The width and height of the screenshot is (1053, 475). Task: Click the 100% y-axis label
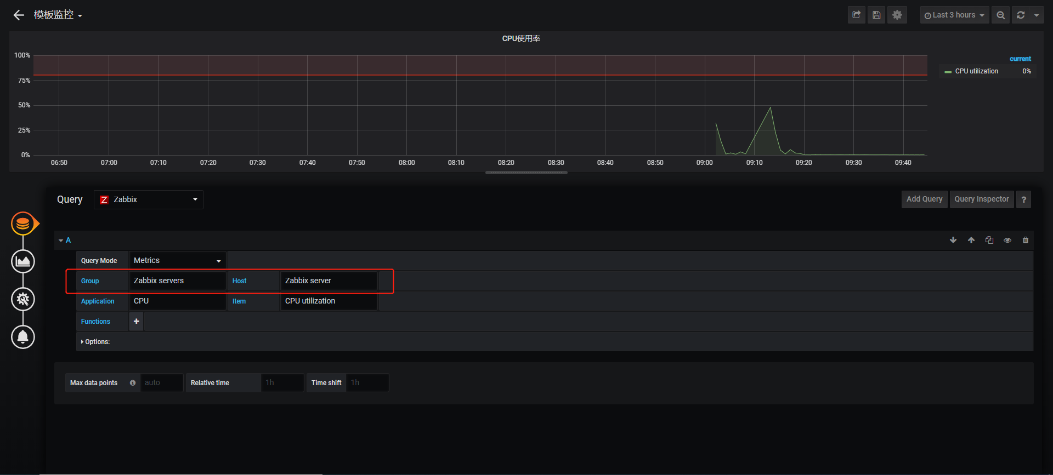(22, 55)
